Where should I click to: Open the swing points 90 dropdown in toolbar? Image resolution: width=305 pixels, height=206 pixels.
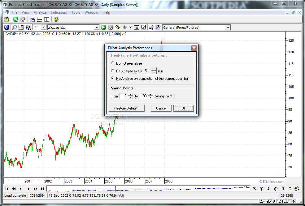pyautogui.click(x=44, y=28)
